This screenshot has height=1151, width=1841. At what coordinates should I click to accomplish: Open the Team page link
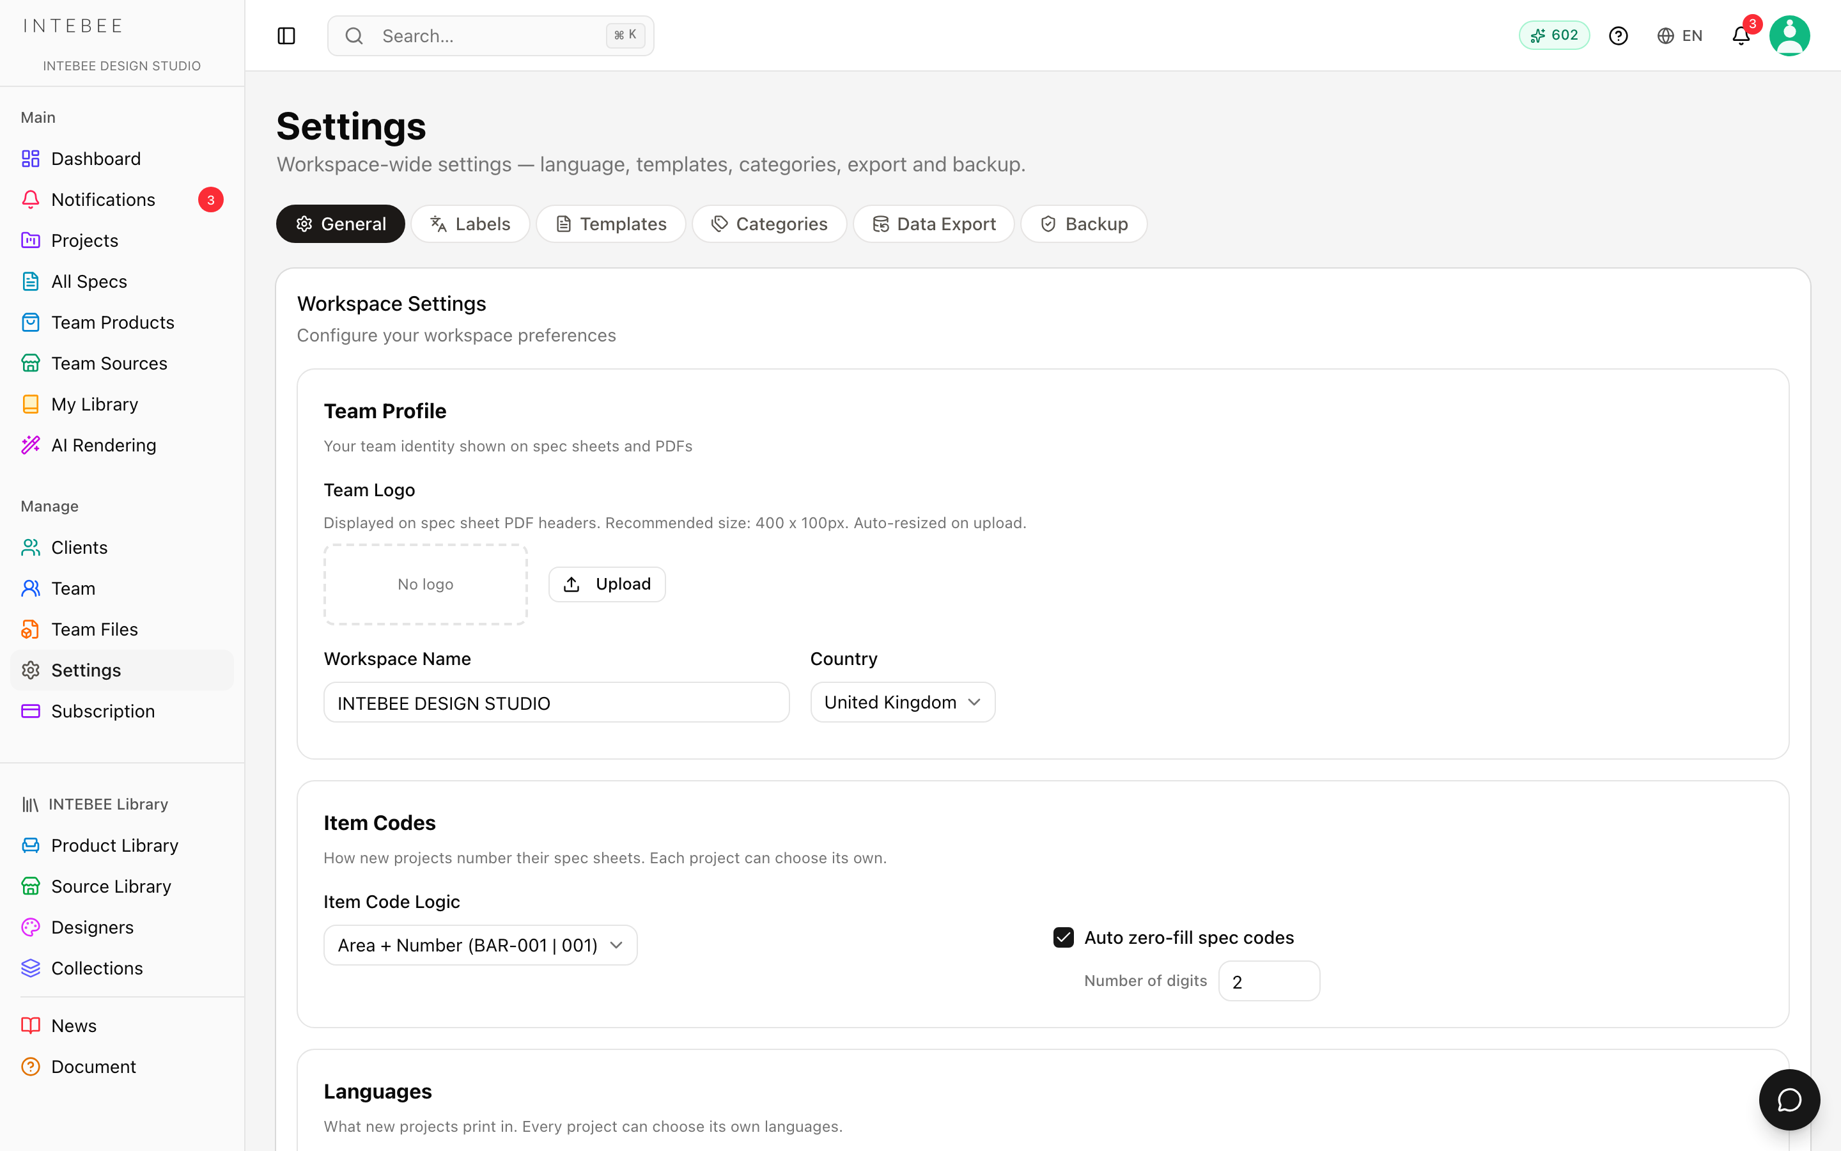[121, 588]
